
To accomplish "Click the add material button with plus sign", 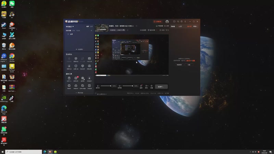I will point(79,49).
